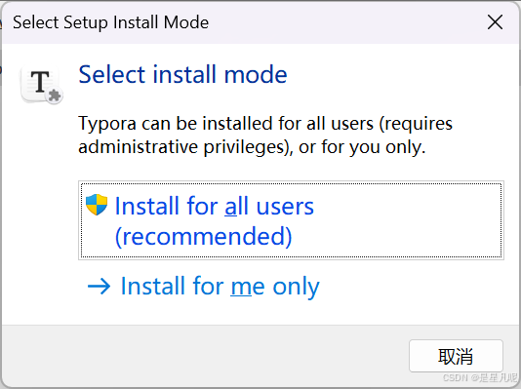This screenshot has width=521, height=389.
Task: Click the word "only" in the second install option
Action: pyautogui.click(x=296, y=287)
